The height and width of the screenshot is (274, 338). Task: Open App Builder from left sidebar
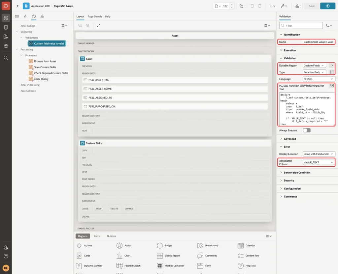click(6, 18)
